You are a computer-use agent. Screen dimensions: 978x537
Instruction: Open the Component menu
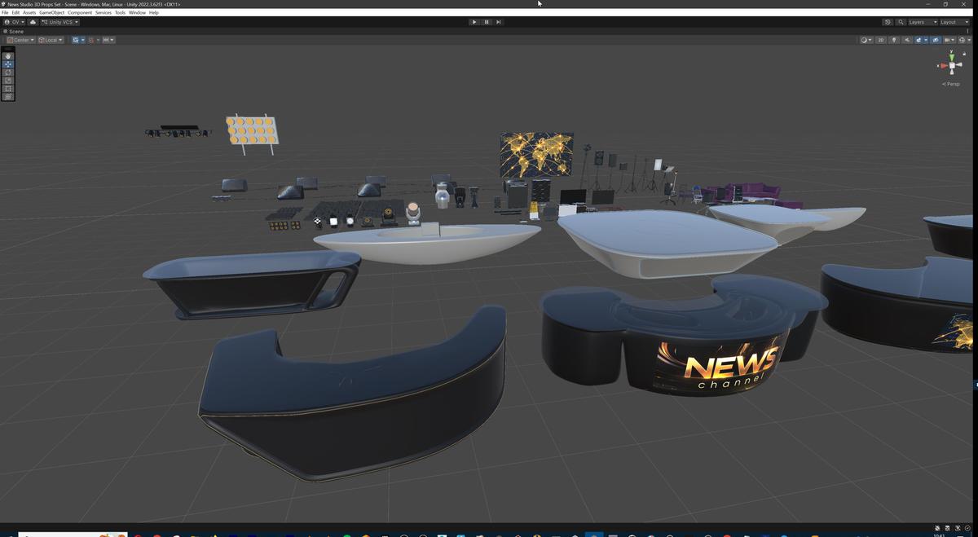pyautogui.click(x=80, y=12)
